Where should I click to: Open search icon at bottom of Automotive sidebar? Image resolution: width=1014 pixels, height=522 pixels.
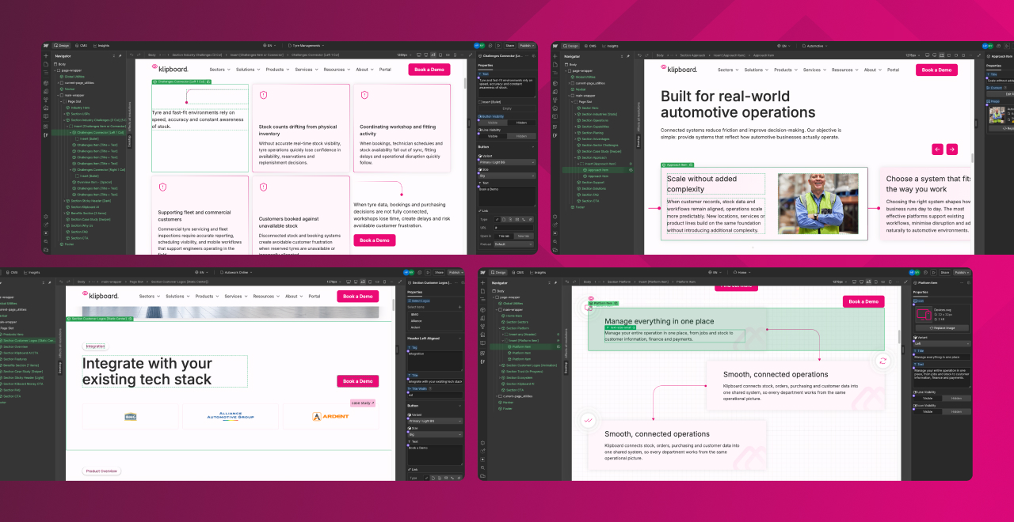(556, 241)
